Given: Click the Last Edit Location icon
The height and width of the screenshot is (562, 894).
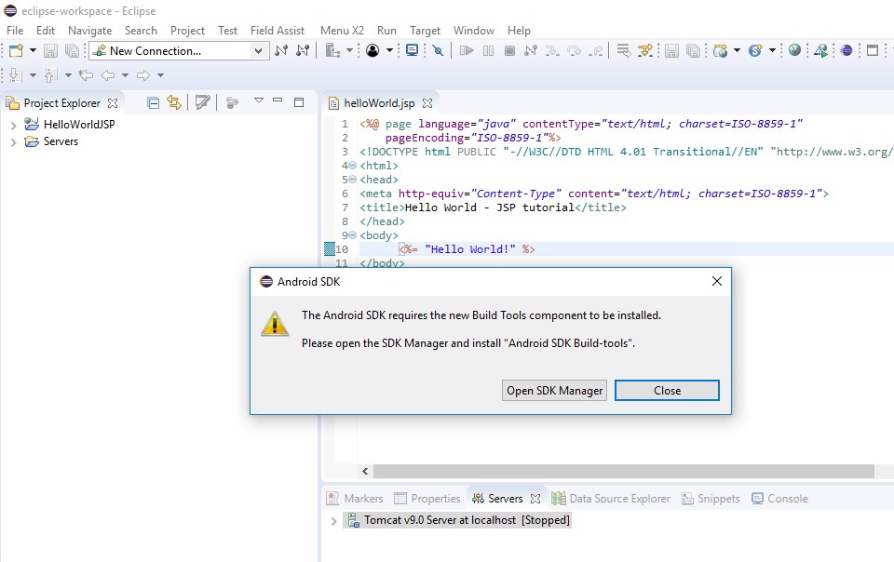Looking at the screenshot, I should (86, 74).
